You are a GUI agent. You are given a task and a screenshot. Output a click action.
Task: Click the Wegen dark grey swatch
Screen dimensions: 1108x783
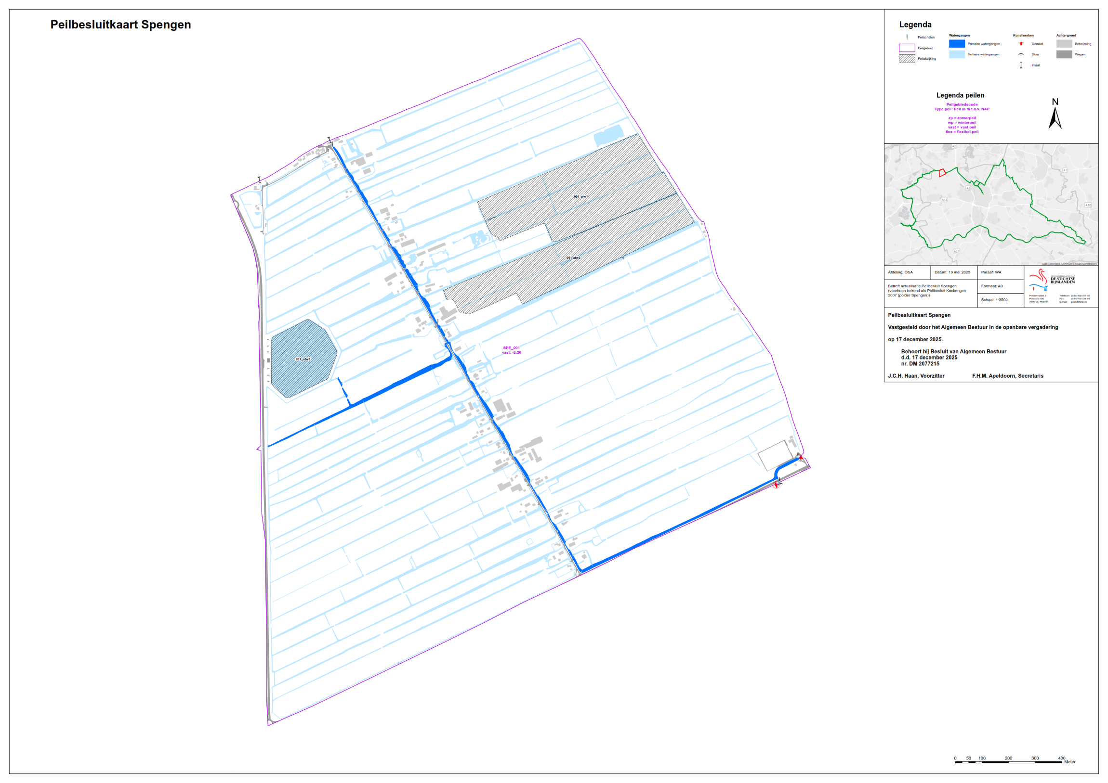coord(1064,54)
